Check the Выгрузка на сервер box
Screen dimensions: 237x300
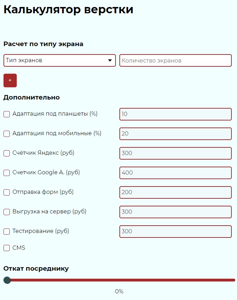click(x=7, y=212)
